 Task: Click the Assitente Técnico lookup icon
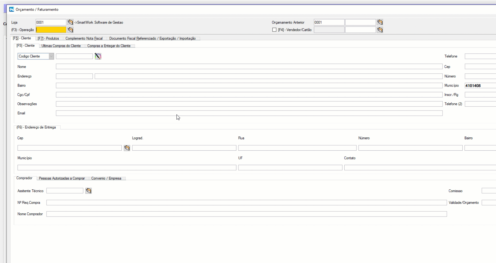pos(89,191)
